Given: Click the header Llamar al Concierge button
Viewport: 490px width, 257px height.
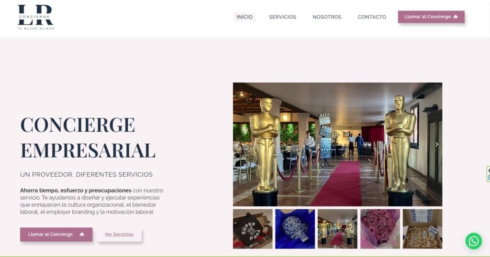Looking at the screenshot, I should (x=431, y=17).
